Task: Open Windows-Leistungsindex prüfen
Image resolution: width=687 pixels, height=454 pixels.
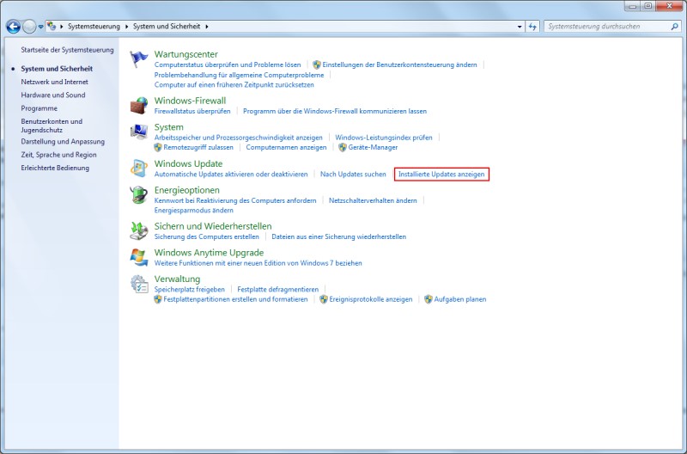Action: (383, 138)
